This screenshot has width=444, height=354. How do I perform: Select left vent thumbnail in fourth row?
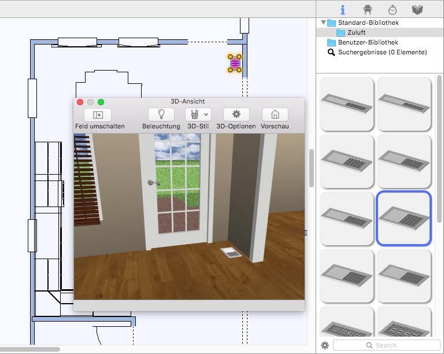[347, 275]
